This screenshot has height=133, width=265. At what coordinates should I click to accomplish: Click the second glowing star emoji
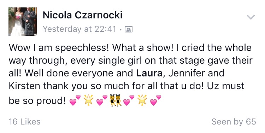click(x=142, y=100)
